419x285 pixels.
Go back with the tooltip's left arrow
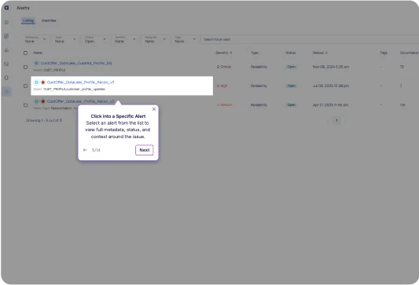pos(85,150)
